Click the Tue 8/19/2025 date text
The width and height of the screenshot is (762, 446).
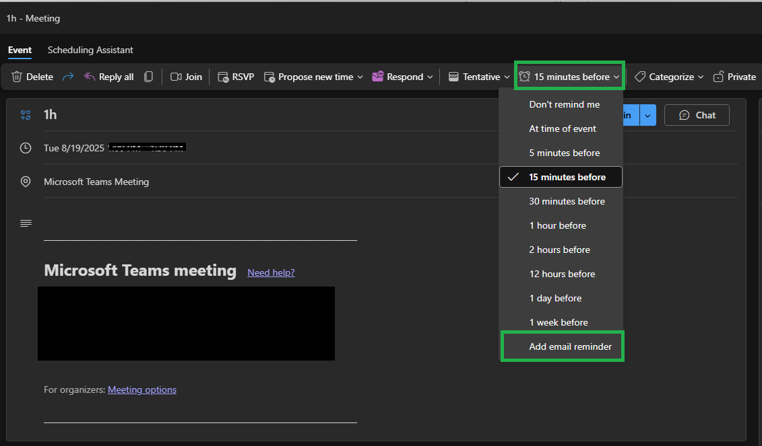point(74,148)
